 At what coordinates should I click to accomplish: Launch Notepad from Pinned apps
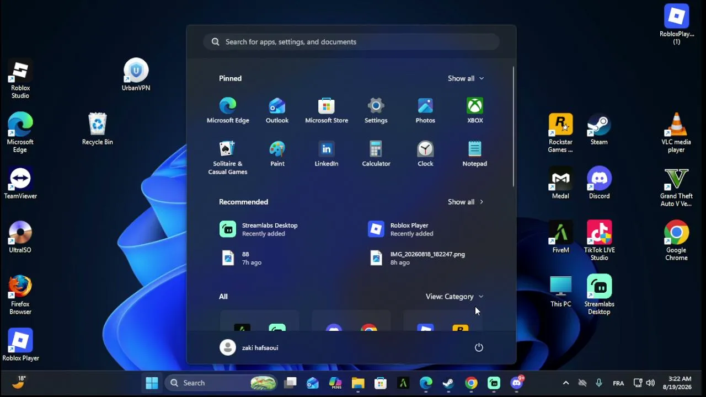click(x=475, y=154)
